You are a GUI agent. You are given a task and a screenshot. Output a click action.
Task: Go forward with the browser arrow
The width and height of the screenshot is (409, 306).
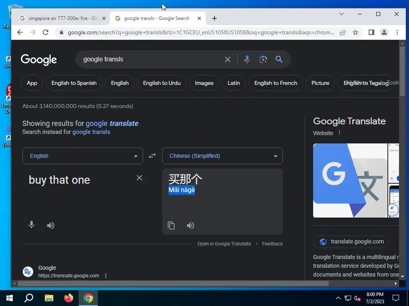[x=33, y=32]
